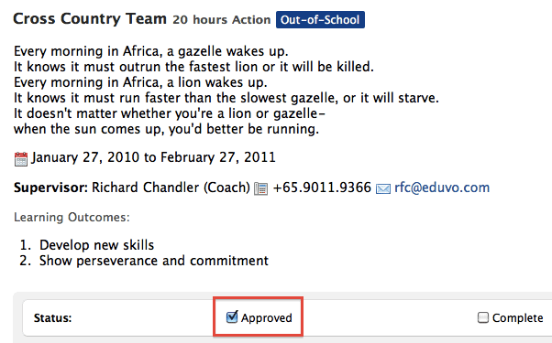Click the January 27, 2010 date range

click(153, 157)
